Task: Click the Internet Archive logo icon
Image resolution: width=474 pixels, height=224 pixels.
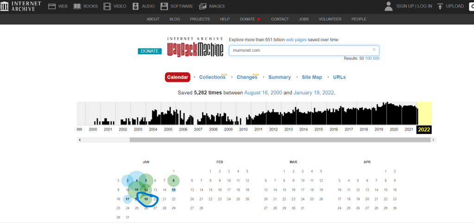Action: pos(5,6)
